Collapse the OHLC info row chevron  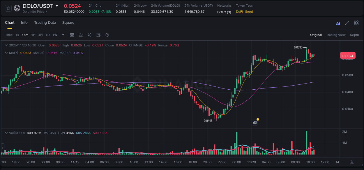click(x=6, y=45)
